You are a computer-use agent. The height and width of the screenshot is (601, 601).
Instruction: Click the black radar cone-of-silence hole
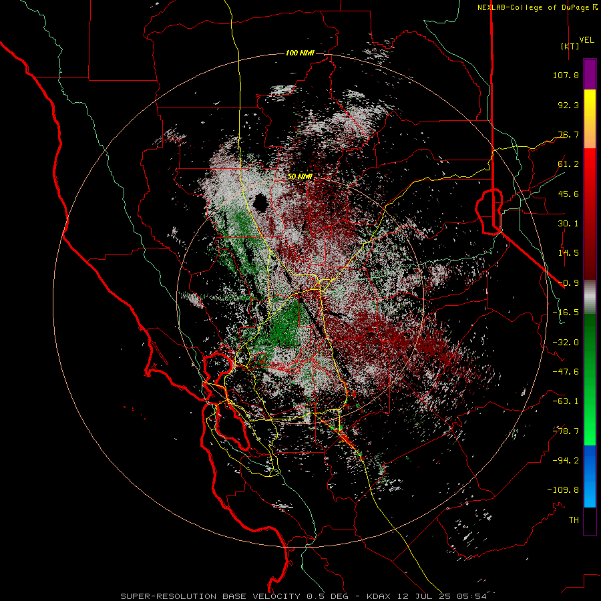260,202
